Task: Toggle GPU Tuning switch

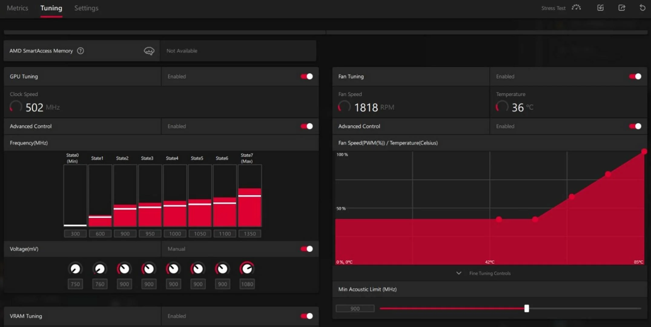Action: 306,76
